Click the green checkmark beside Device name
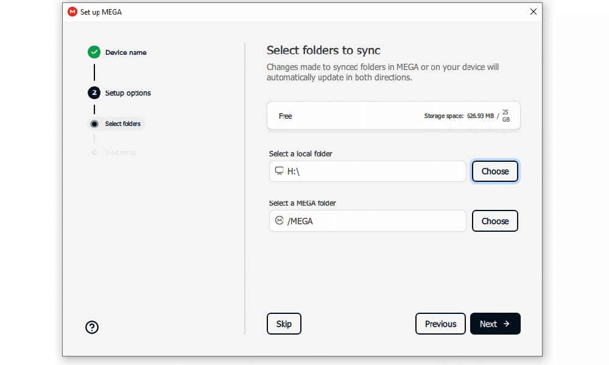Screen dimensions: 609x365 pos(94,52)
